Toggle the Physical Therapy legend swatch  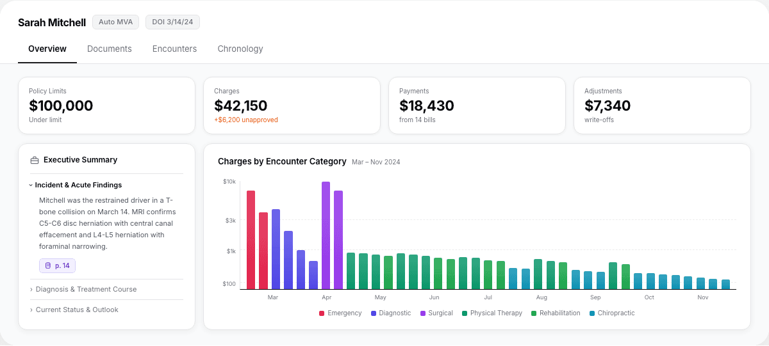coord(465,313)
